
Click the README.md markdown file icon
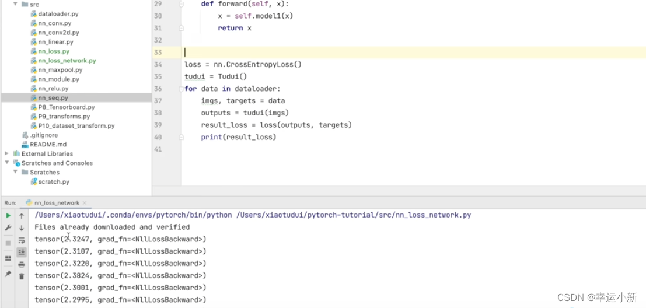pyautogui.click(x=25, y=145)
